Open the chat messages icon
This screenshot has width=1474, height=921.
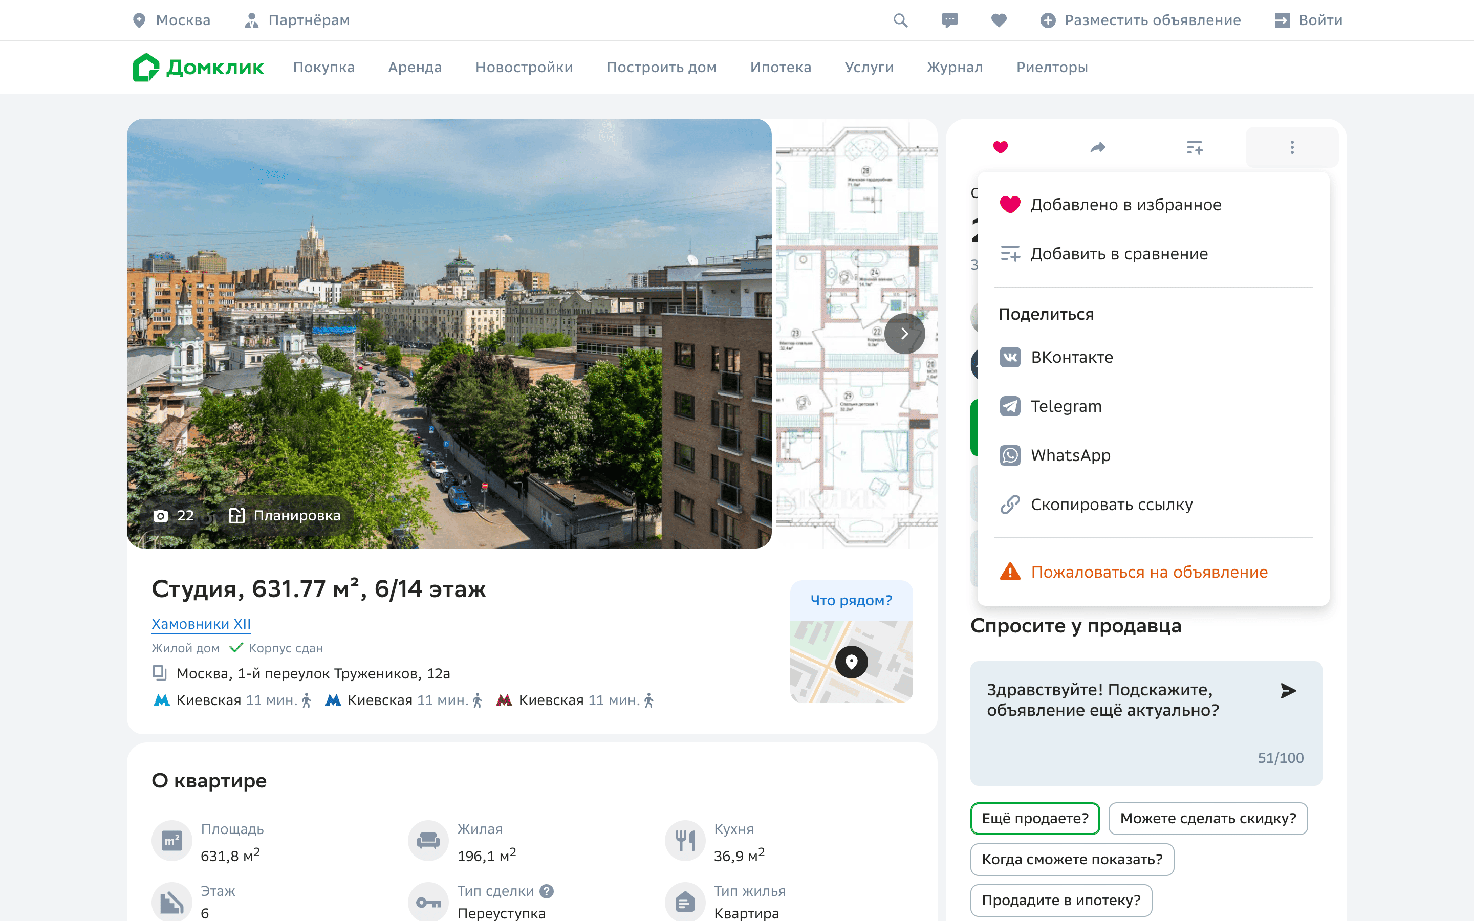949,20
